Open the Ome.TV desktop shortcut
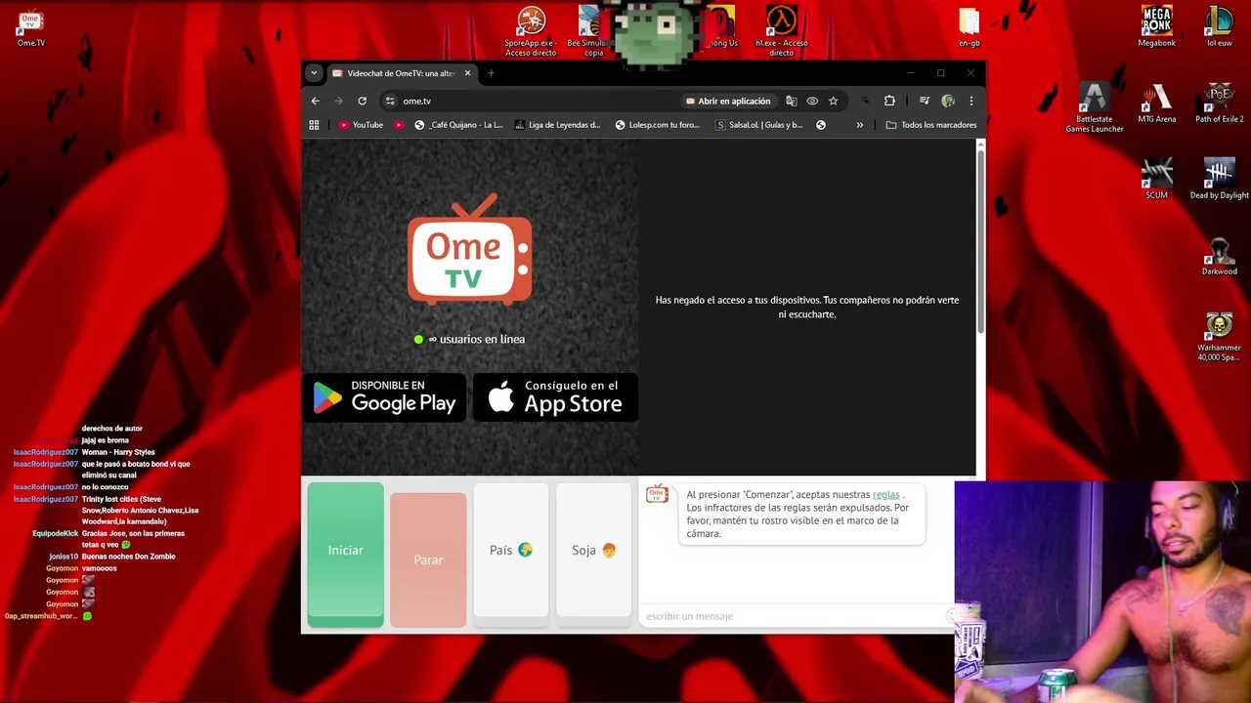This screenshot has width=1251, height=703. pos(31,28)
